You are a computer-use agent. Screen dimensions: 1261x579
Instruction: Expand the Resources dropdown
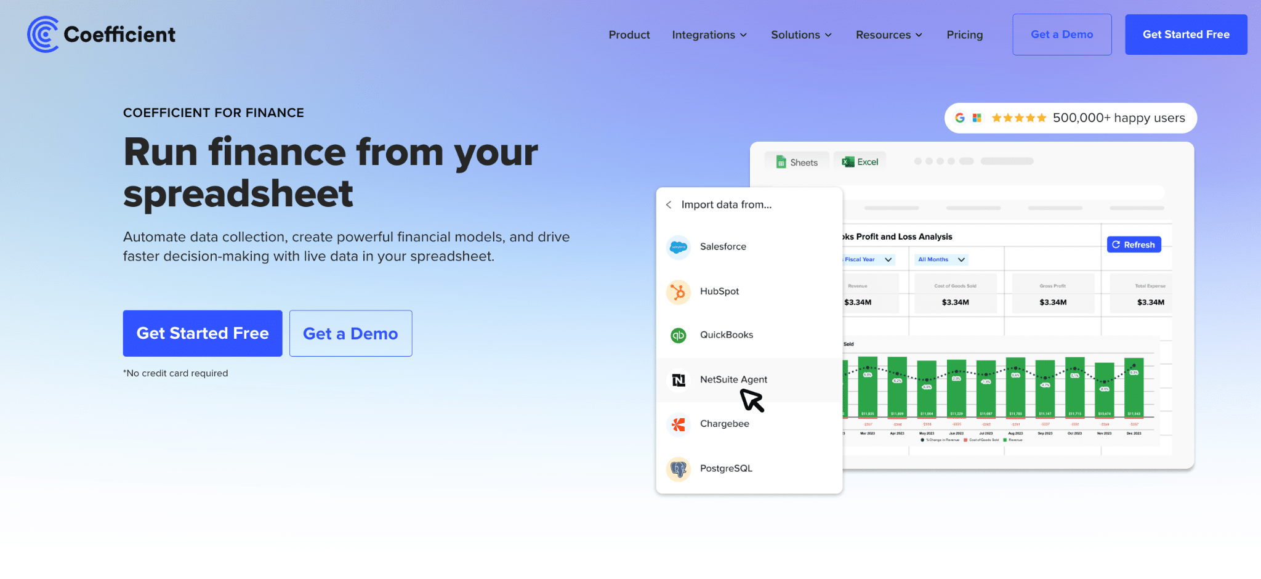click(888, 35)
